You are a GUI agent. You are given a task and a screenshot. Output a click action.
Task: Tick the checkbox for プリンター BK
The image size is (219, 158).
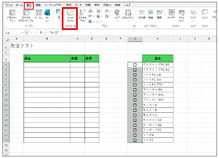tap(135, 90)
